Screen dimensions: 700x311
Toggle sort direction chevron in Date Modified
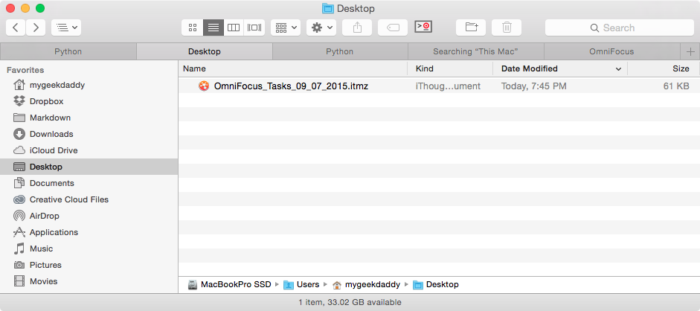pyautogui.click(x=618, y=69)
